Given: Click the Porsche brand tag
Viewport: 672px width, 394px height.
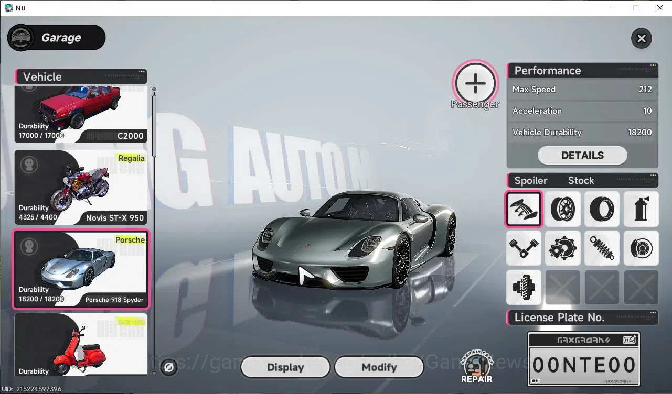Looking at the screenshot, I should pyautogui.click(x=130, y=240).
